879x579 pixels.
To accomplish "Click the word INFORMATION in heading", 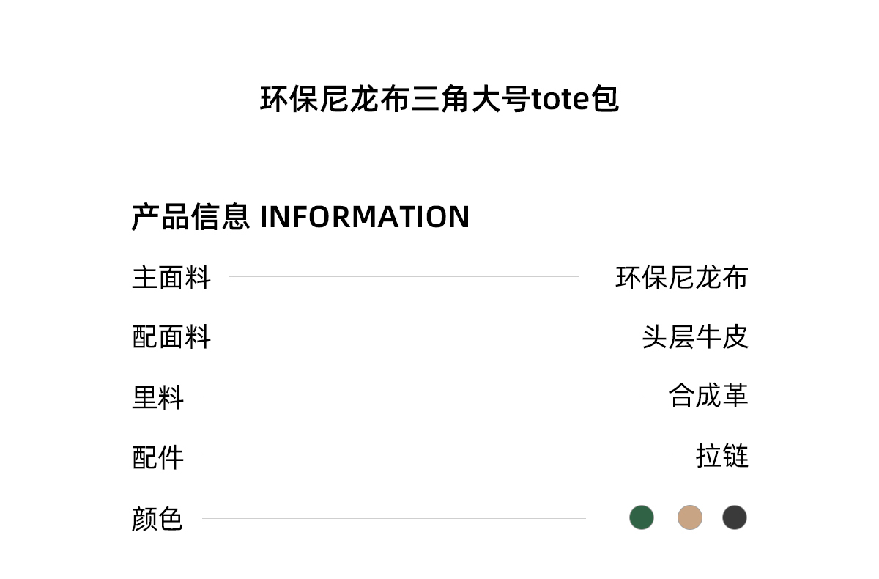I will tap(365, 217).
